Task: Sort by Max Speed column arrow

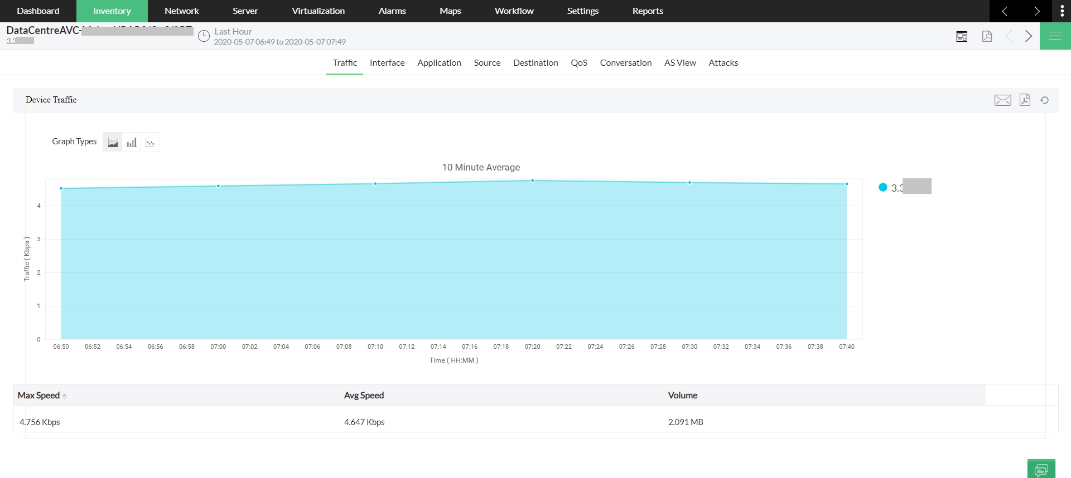Action: click(x=65, y=396)
